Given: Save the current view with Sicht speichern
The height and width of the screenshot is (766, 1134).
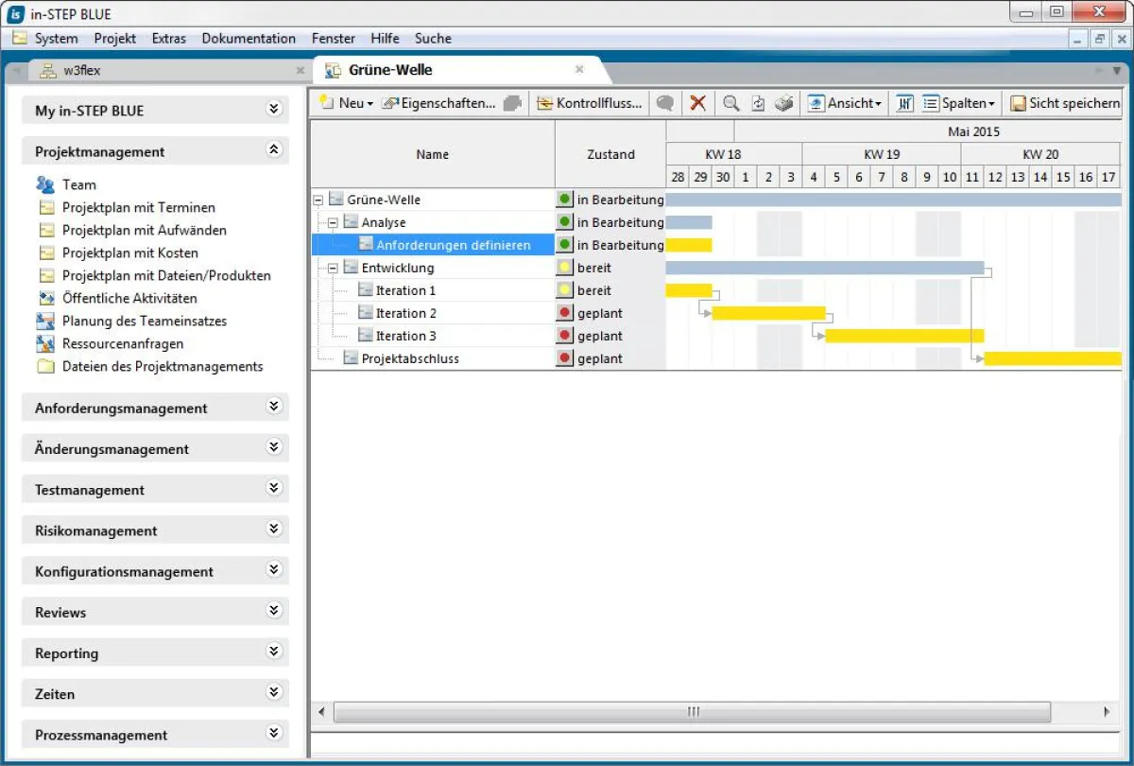Looking at the screenshot, I should [1063, 104].
